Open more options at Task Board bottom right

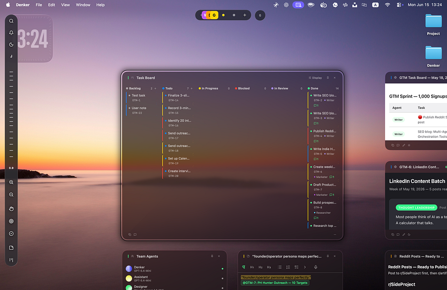(x=335, y=235)
